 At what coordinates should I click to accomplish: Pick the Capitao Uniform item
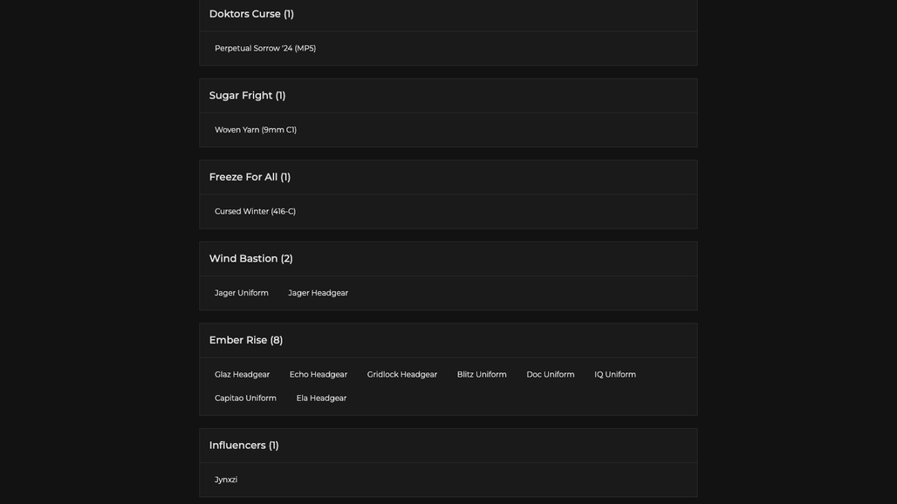pyautogui.click(x=245, y=398)
